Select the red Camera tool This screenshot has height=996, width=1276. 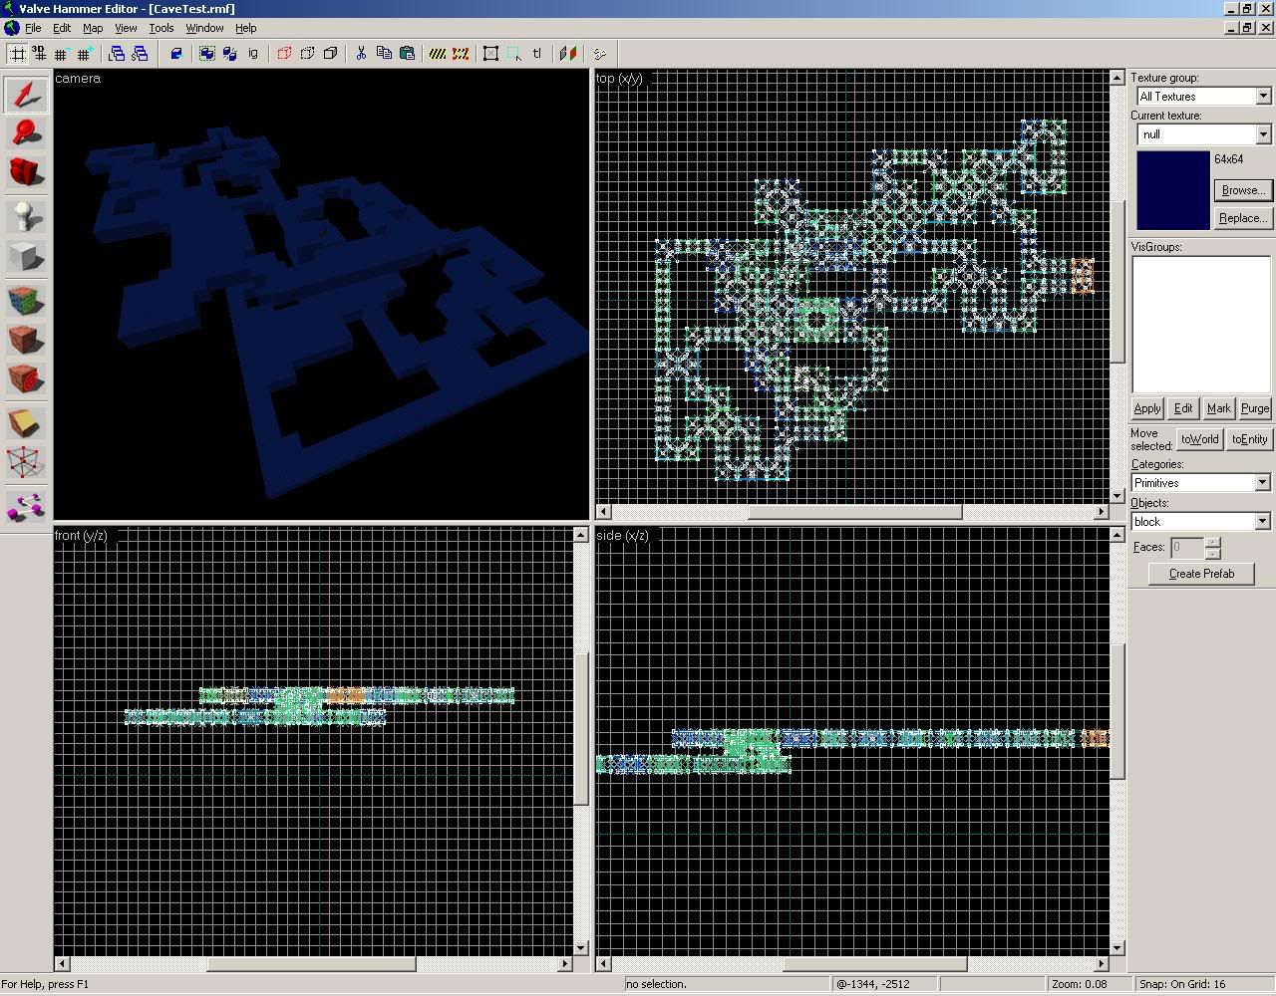[26, 172]
